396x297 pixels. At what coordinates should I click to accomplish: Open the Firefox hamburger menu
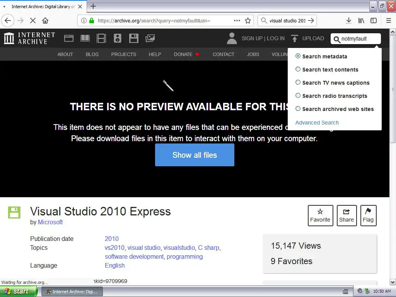pyautogui.click(x=389, y=20)
